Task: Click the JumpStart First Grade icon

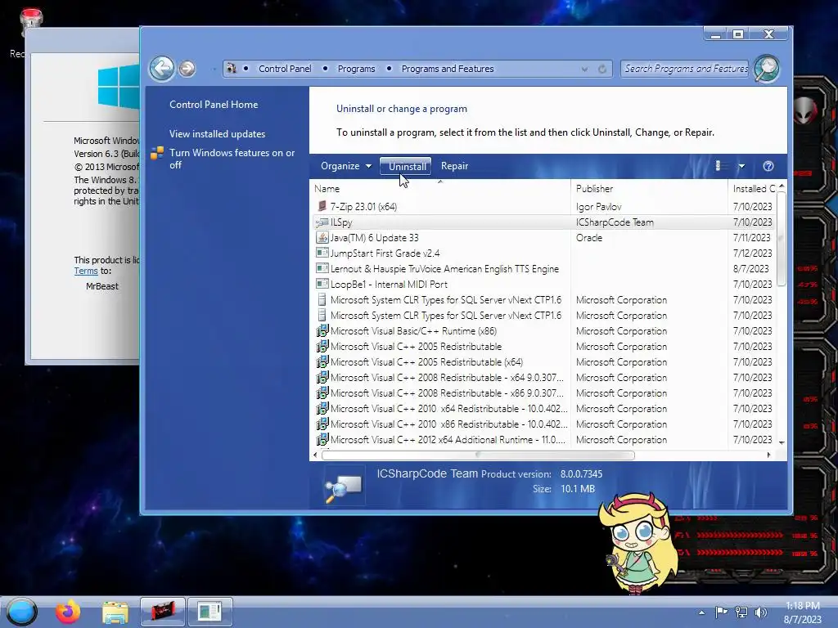Action: pos(322,253)
